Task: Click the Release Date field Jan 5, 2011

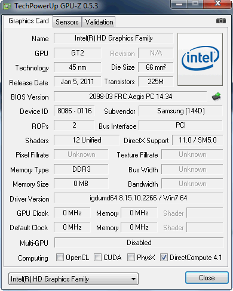Action: point(78,82)
